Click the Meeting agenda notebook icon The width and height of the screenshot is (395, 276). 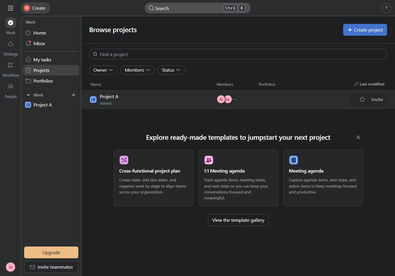(294, 160)
